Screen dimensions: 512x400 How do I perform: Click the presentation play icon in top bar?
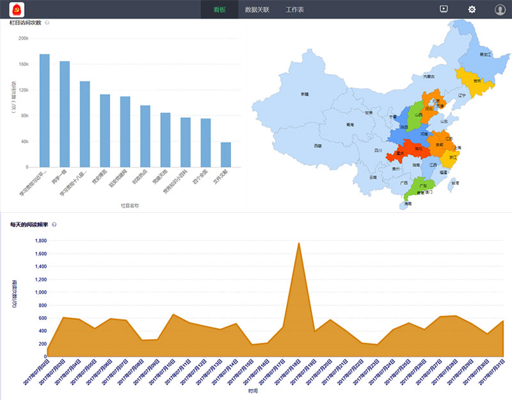(x=443, y=8)
